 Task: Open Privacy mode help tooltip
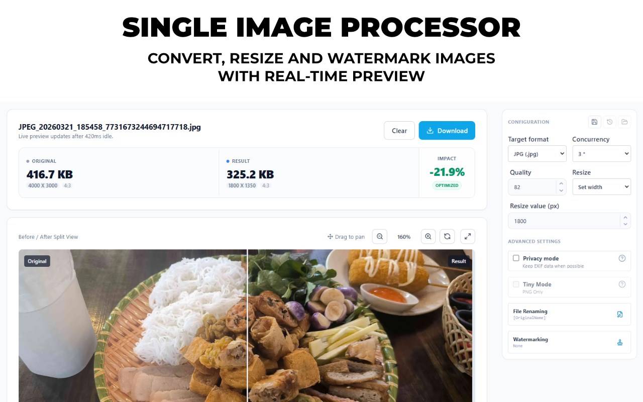622,258
